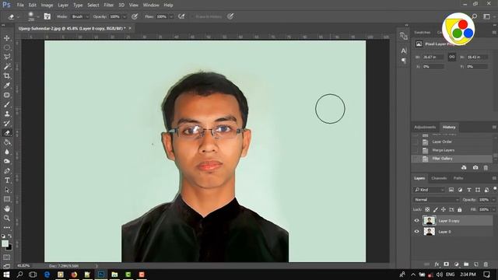This screenshot has width=498, height=280.
Task: Toggle pressure for opacity
Action: tap(135, 16)
